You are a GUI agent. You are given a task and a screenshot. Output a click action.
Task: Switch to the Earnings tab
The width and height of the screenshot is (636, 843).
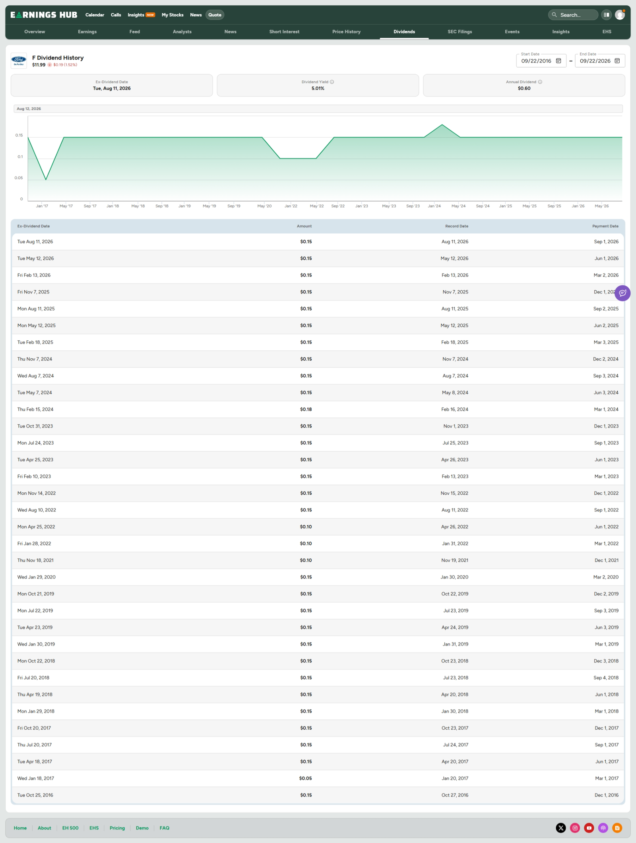click(87, 32)
